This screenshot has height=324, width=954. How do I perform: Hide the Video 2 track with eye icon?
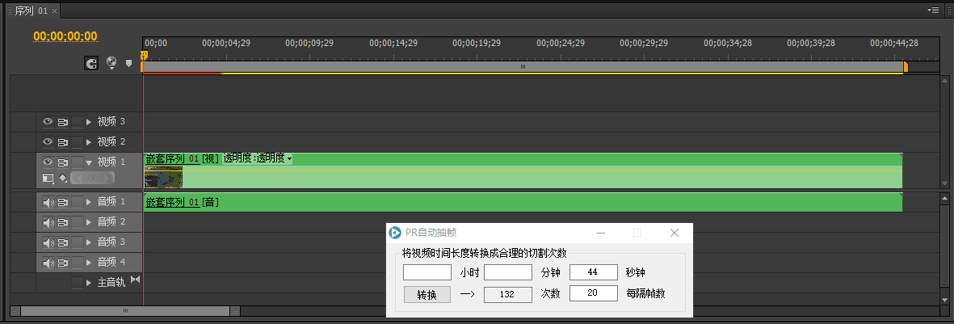(x=48, y=142)
